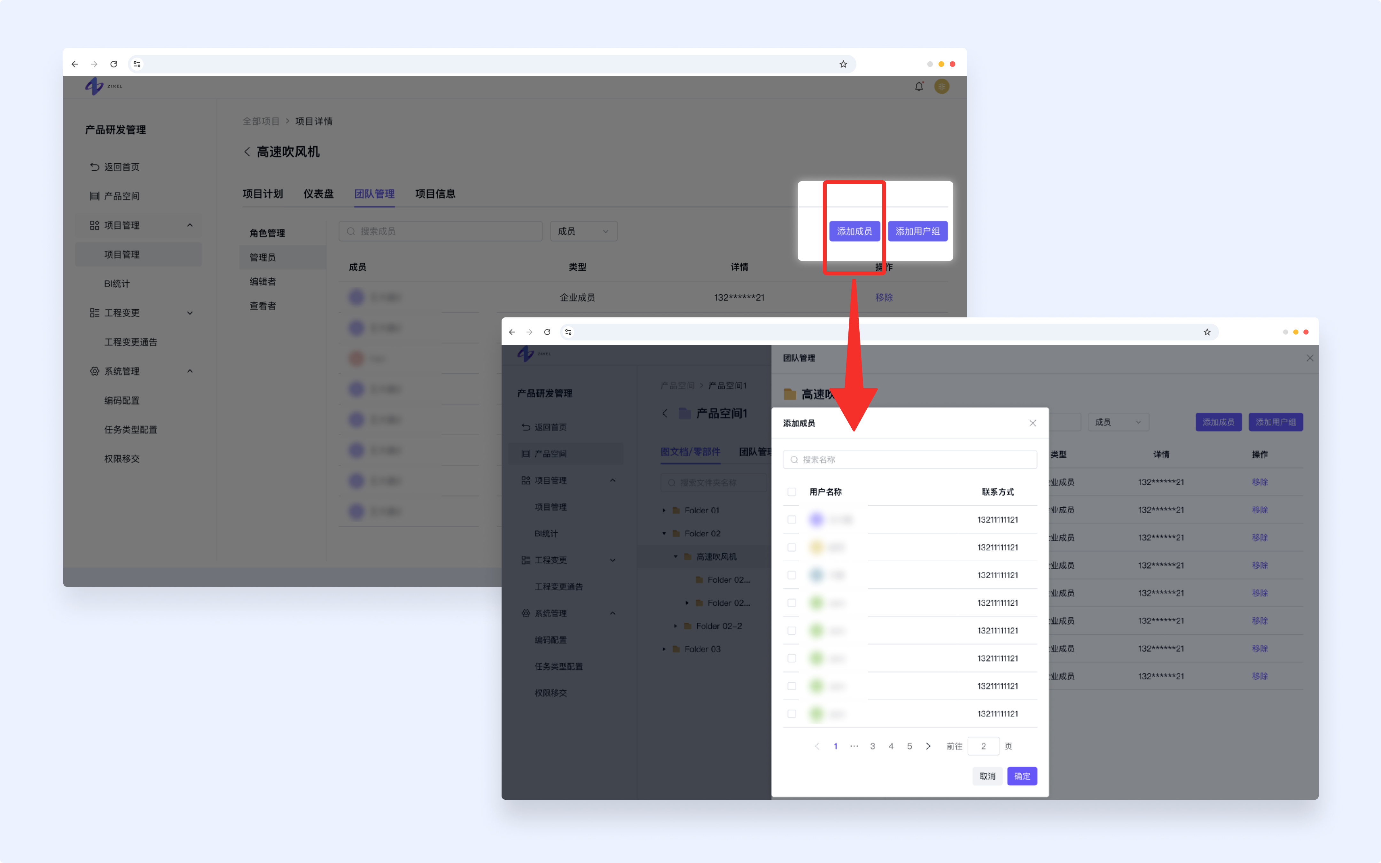The image size is (1381, 863).
Task: Expand the Folder 03 tree node
Action: click(664, 649)
